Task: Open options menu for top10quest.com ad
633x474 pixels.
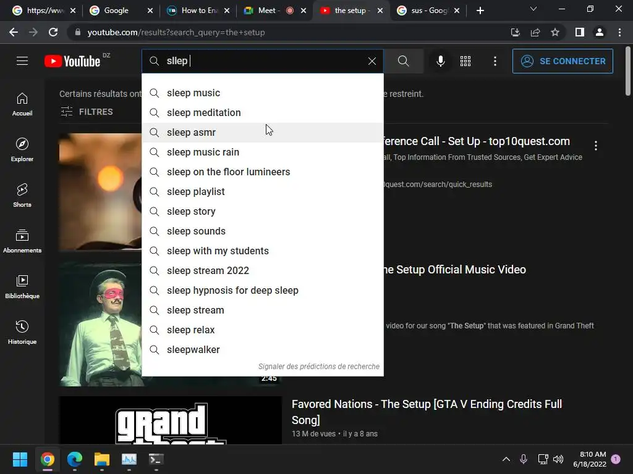Action: click(x=596, y=146)
